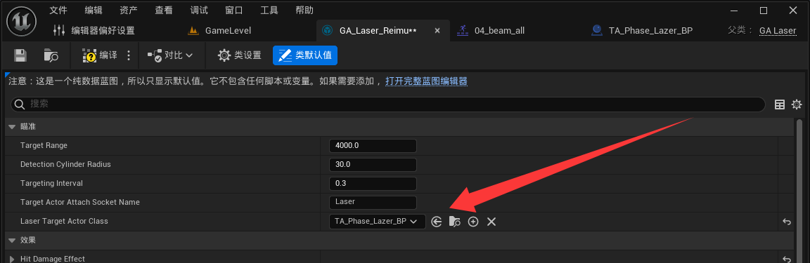
Task: Open the 窗口 menu
Action: pos(234,11)
